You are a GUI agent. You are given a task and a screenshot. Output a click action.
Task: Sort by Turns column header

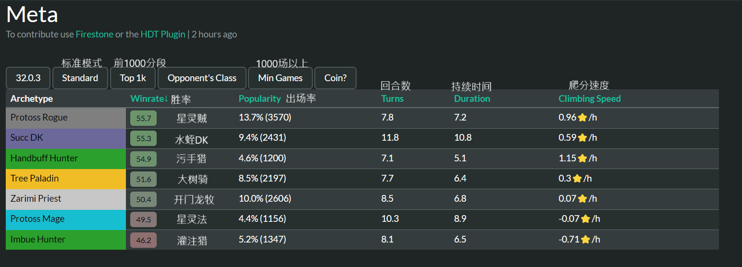point(392,98)
